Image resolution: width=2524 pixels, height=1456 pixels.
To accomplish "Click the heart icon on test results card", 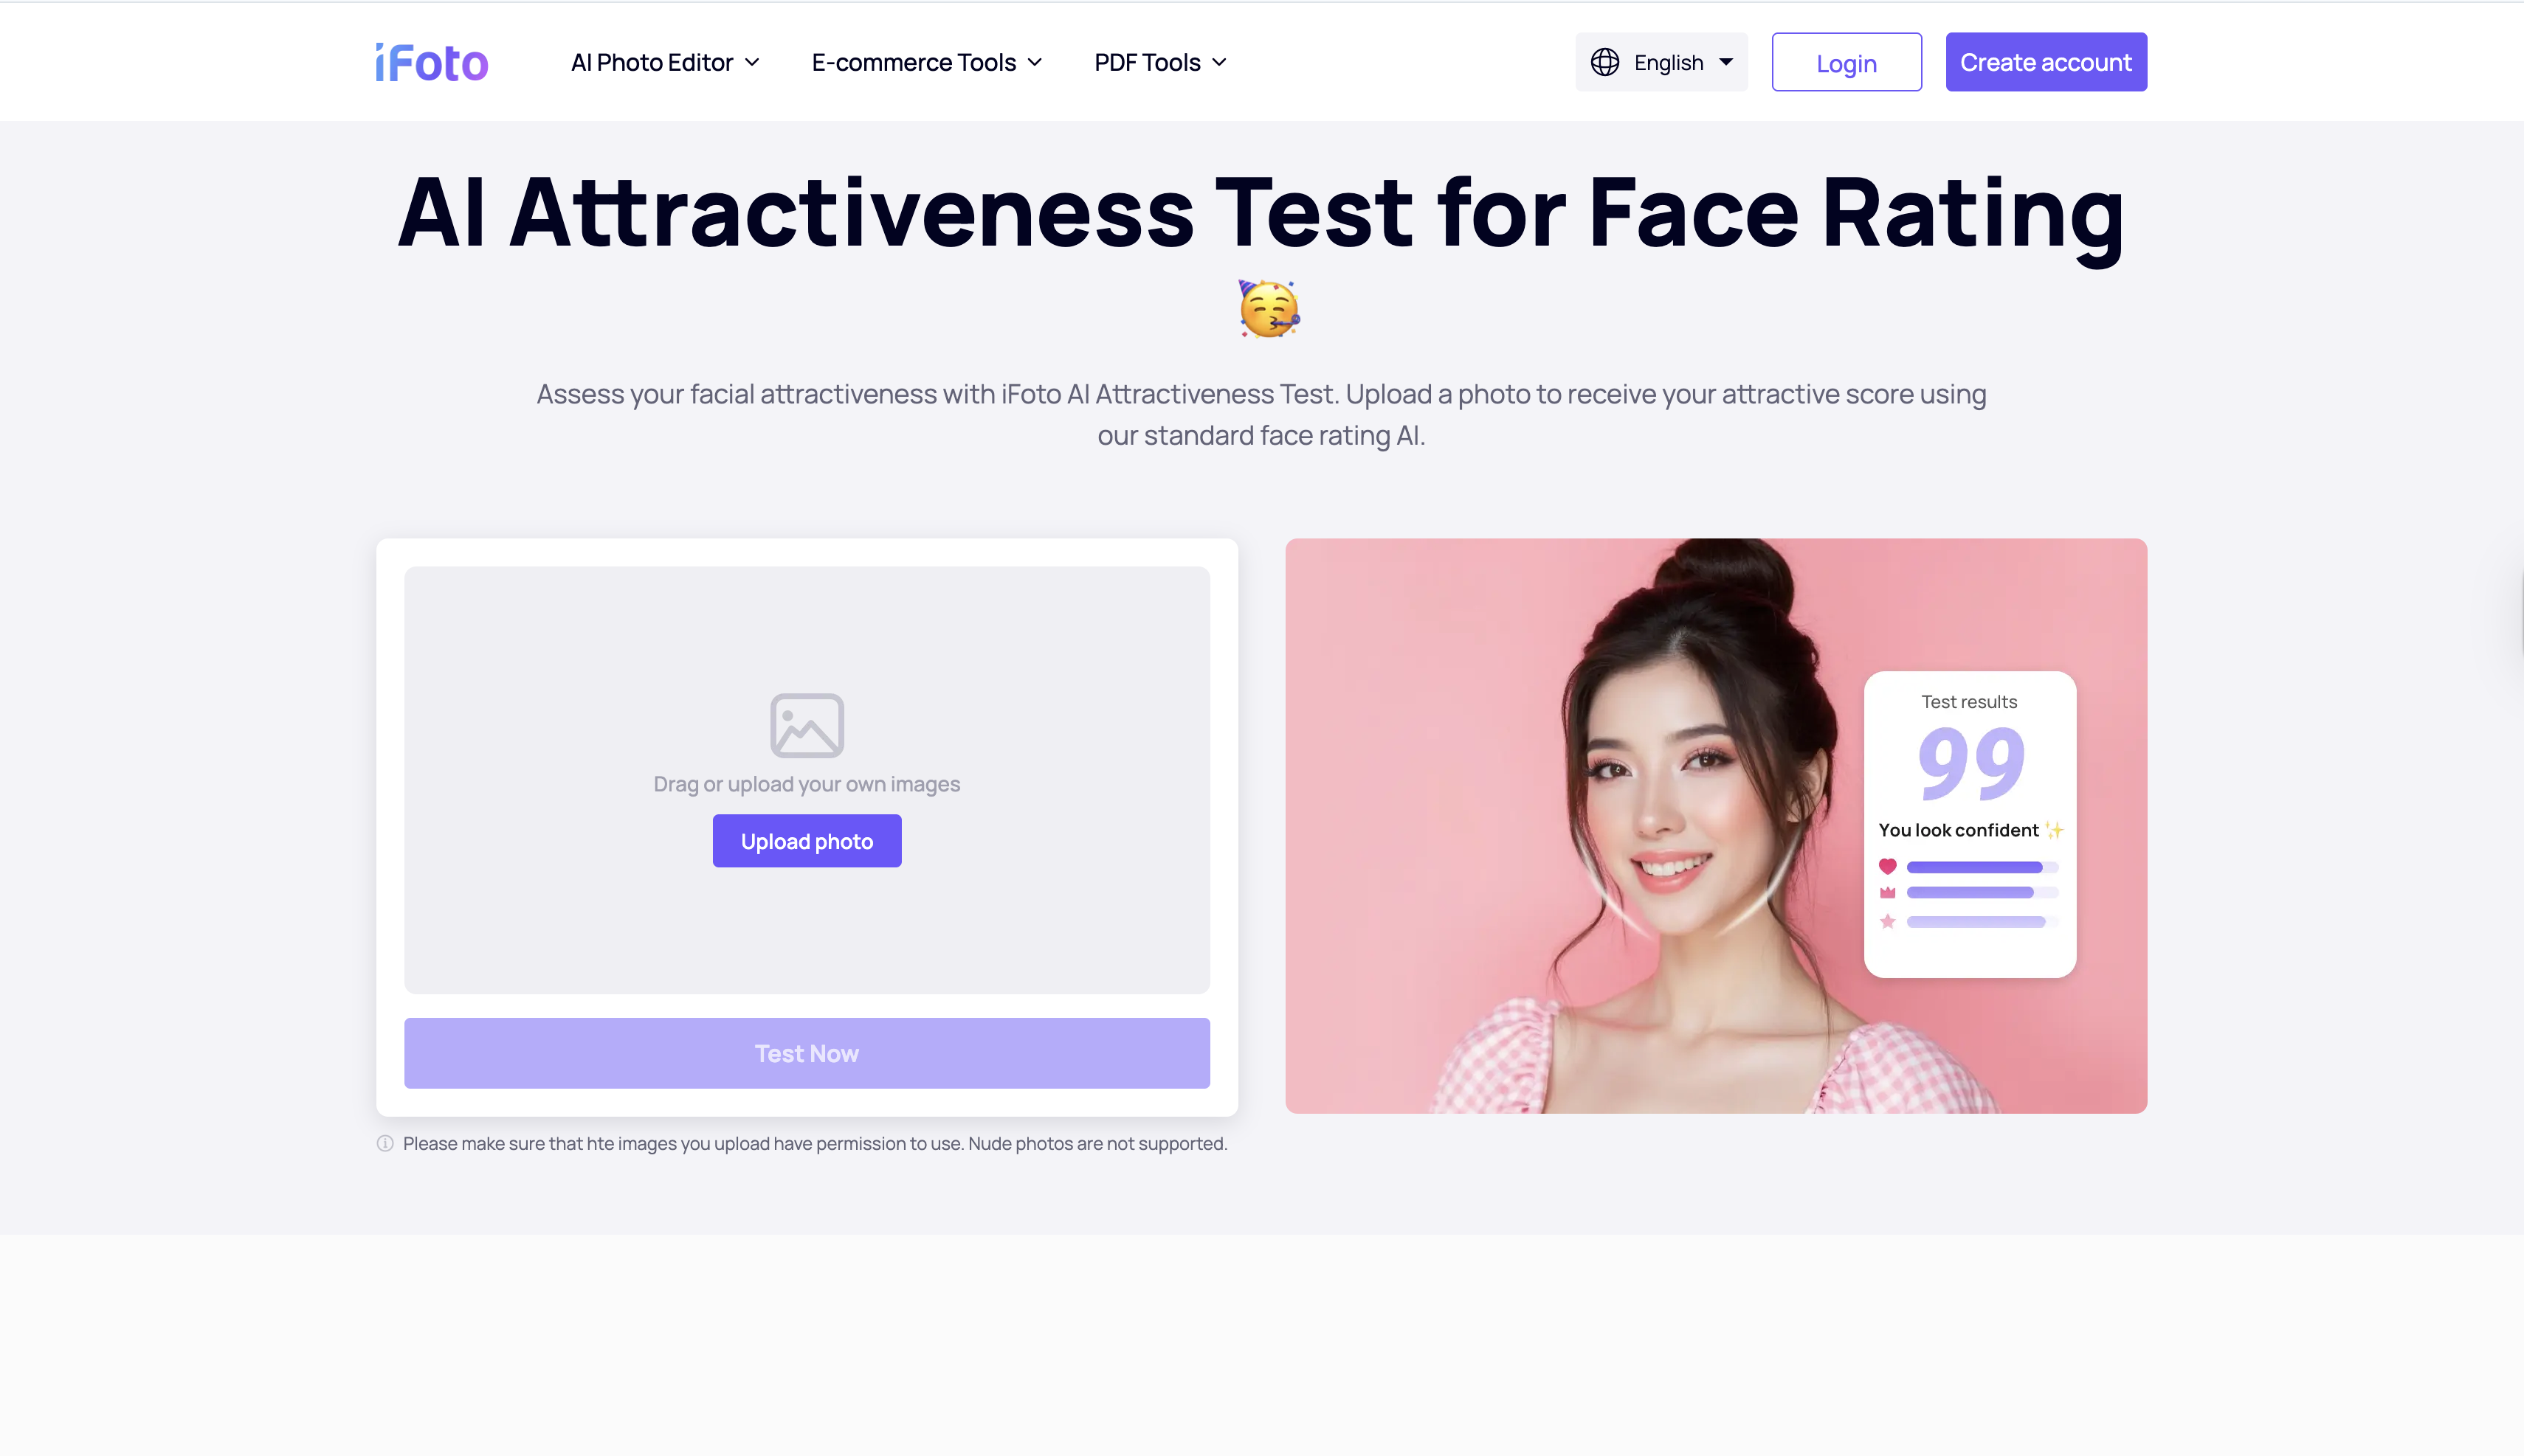I will pos(1889,866).
